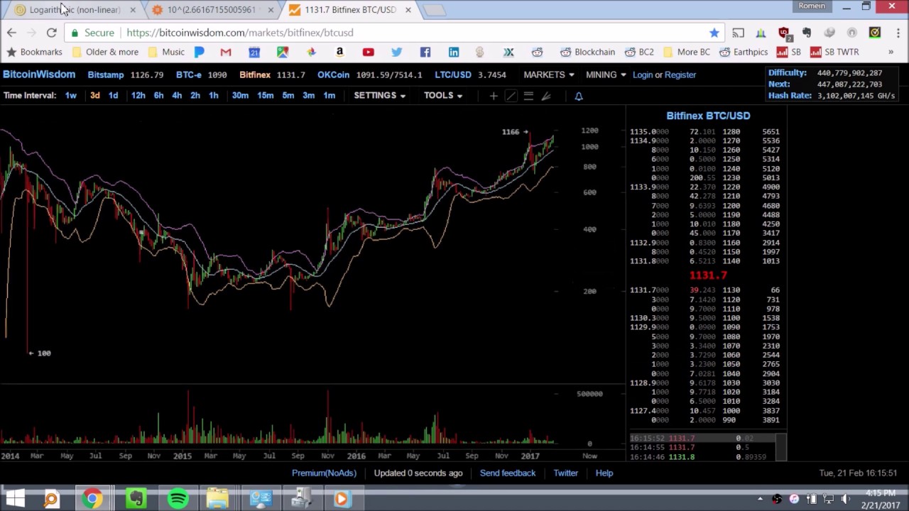Open the Norton checkmark extension icon
Viewport: 909px width, 511px height.
(x=875, y=33)
